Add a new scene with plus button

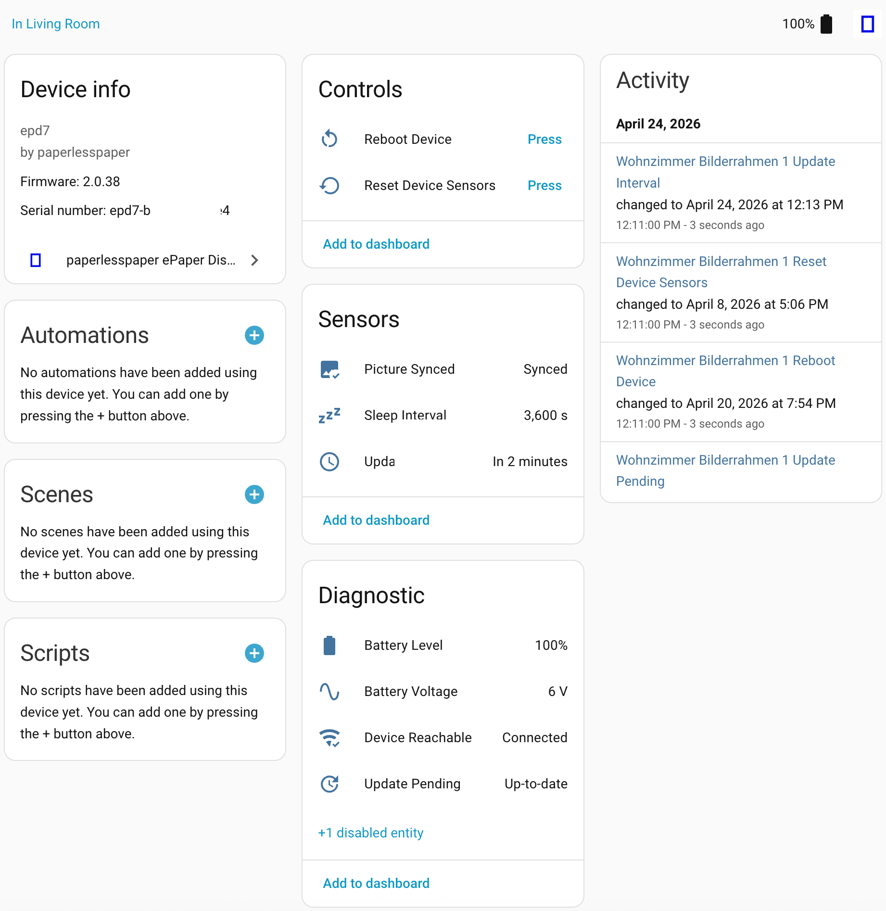[x=254, y=494]
